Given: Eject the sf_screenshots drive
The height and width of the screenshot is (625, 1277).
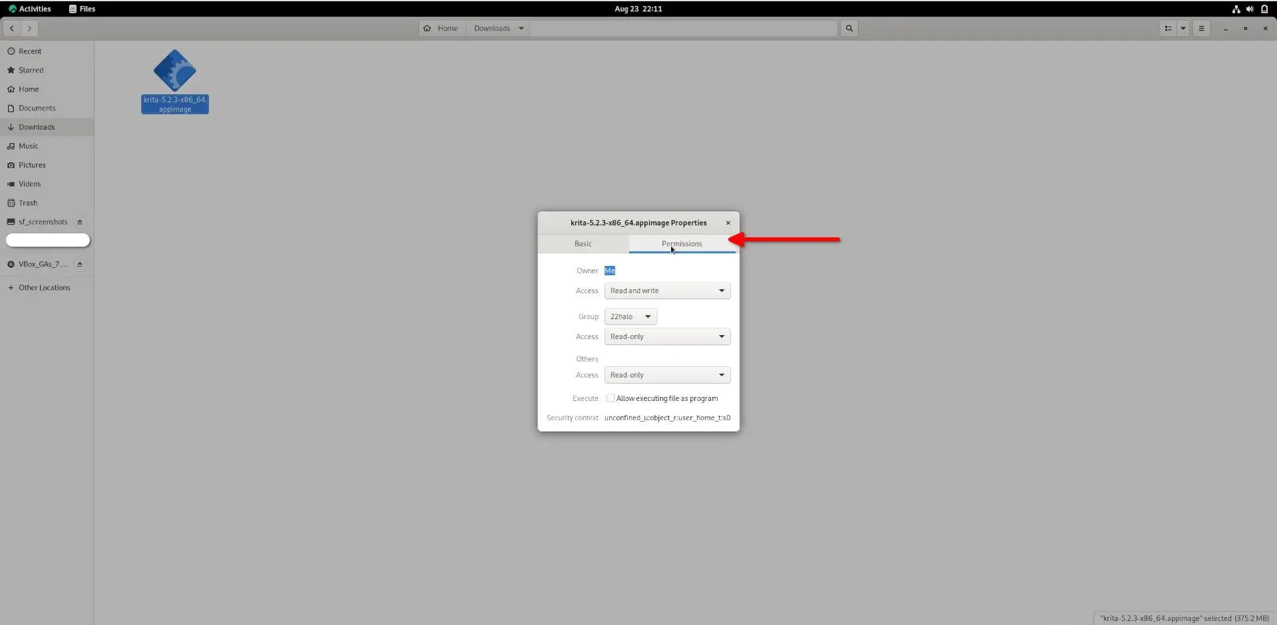Looking at the screenshot, I should click(80, 221).
